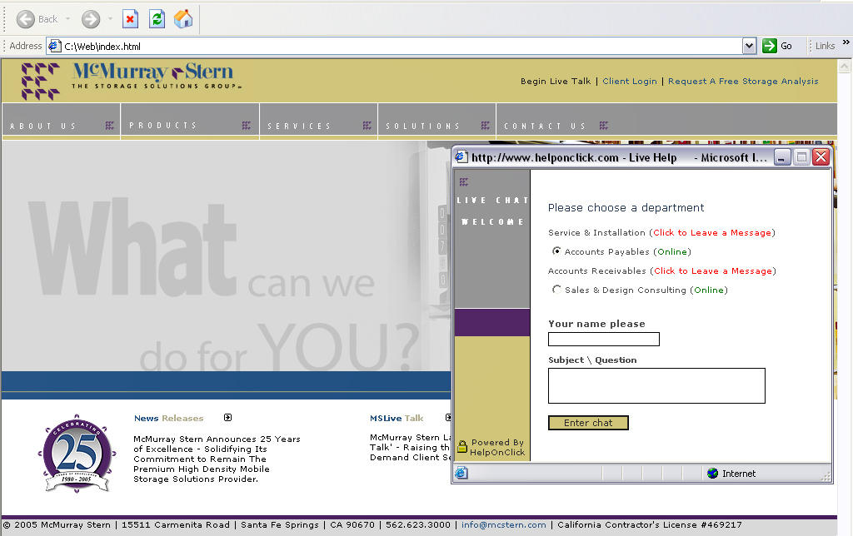Close the Live Help popup window
This screenshot has width=853, height=536.
pos(821,157)
